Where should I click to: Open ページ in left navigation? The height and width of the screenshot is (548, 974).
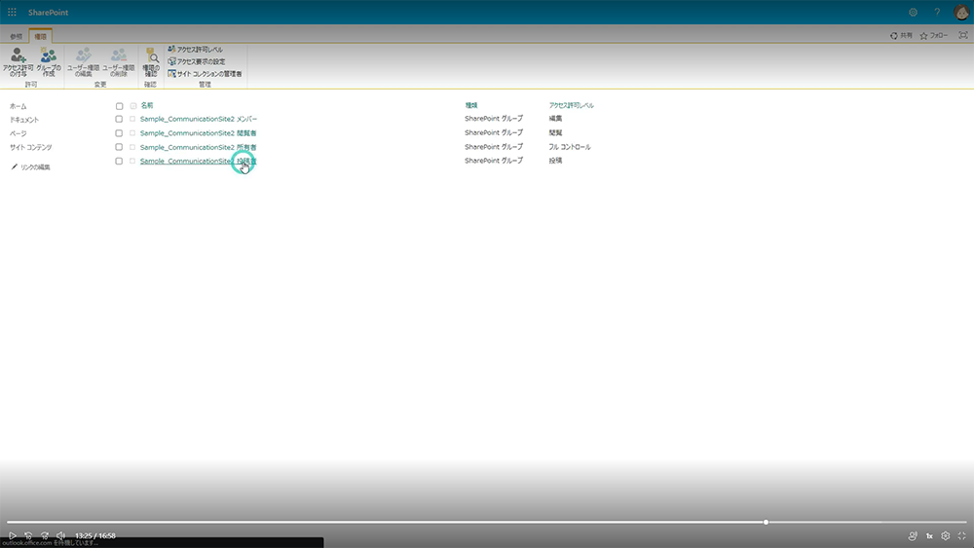click(18, 133)
